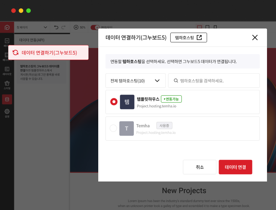Expand the 전체 템하호스팅(10) dropdown

135,81
